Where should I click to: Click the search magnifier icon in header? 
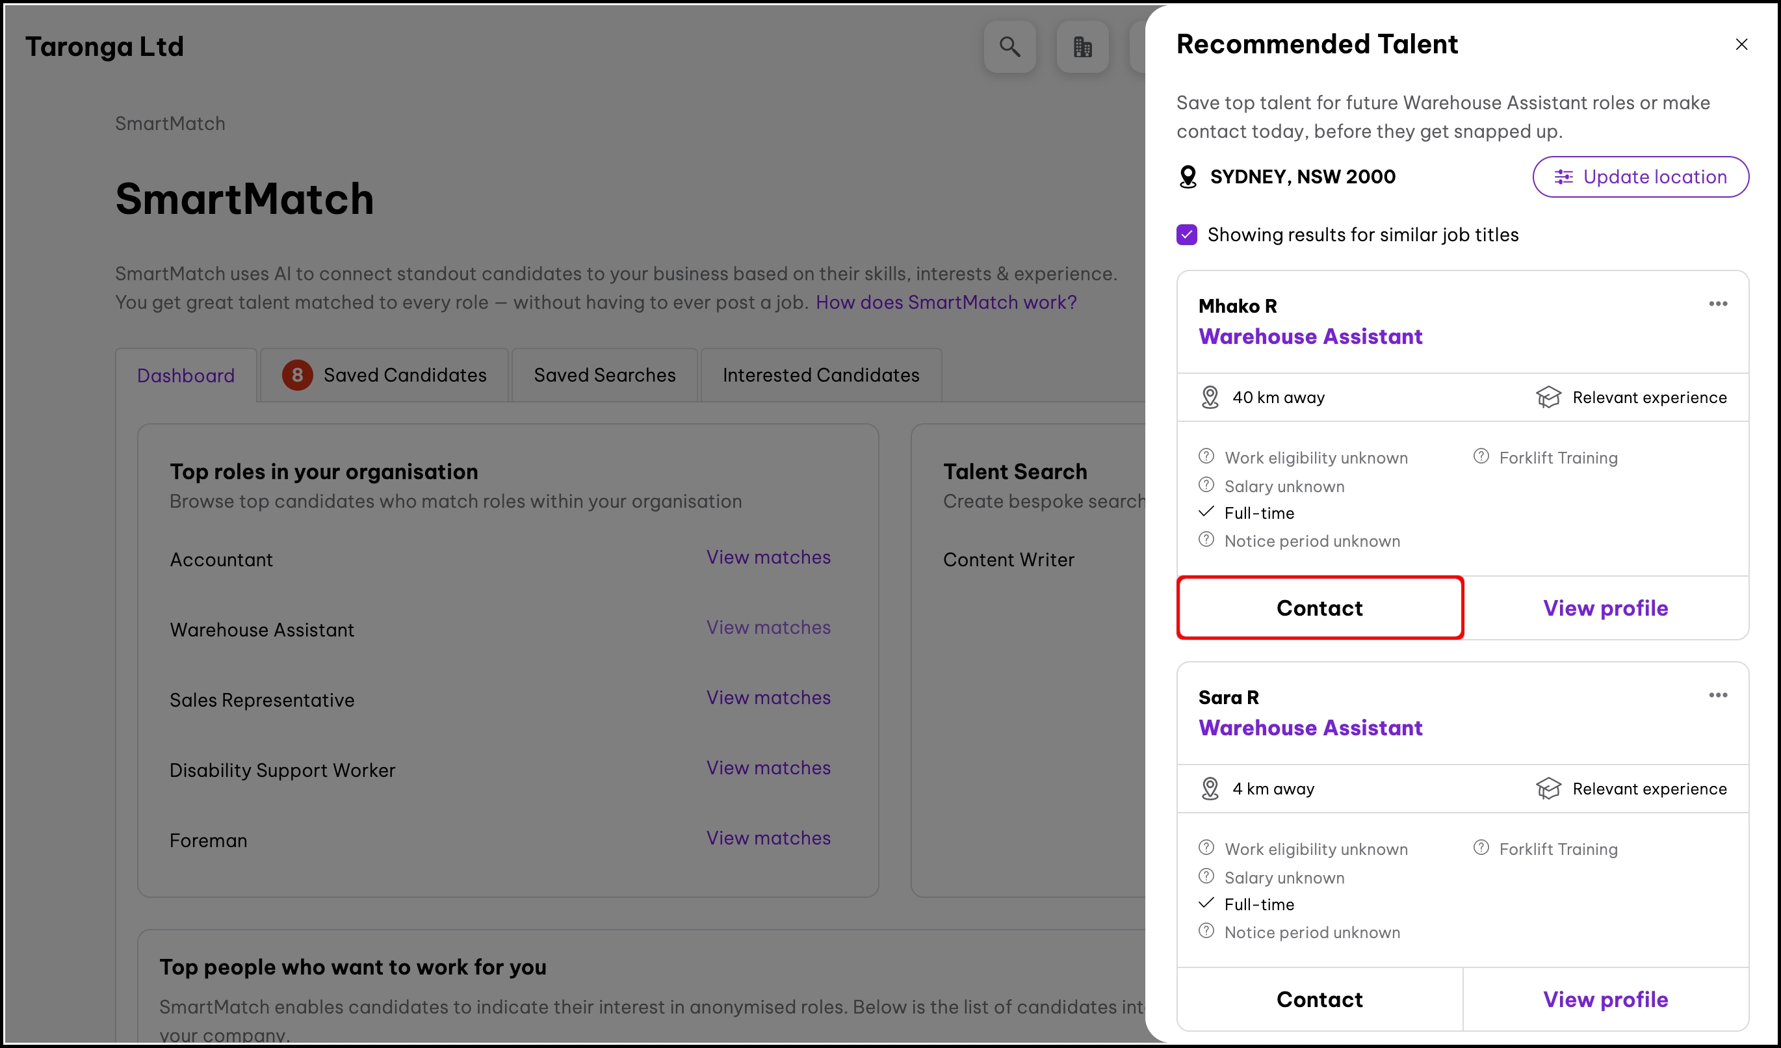1009,47
